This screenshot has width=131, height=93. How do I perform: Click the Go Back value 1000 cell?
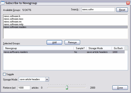pyautogui.click(x=115, y=52)
